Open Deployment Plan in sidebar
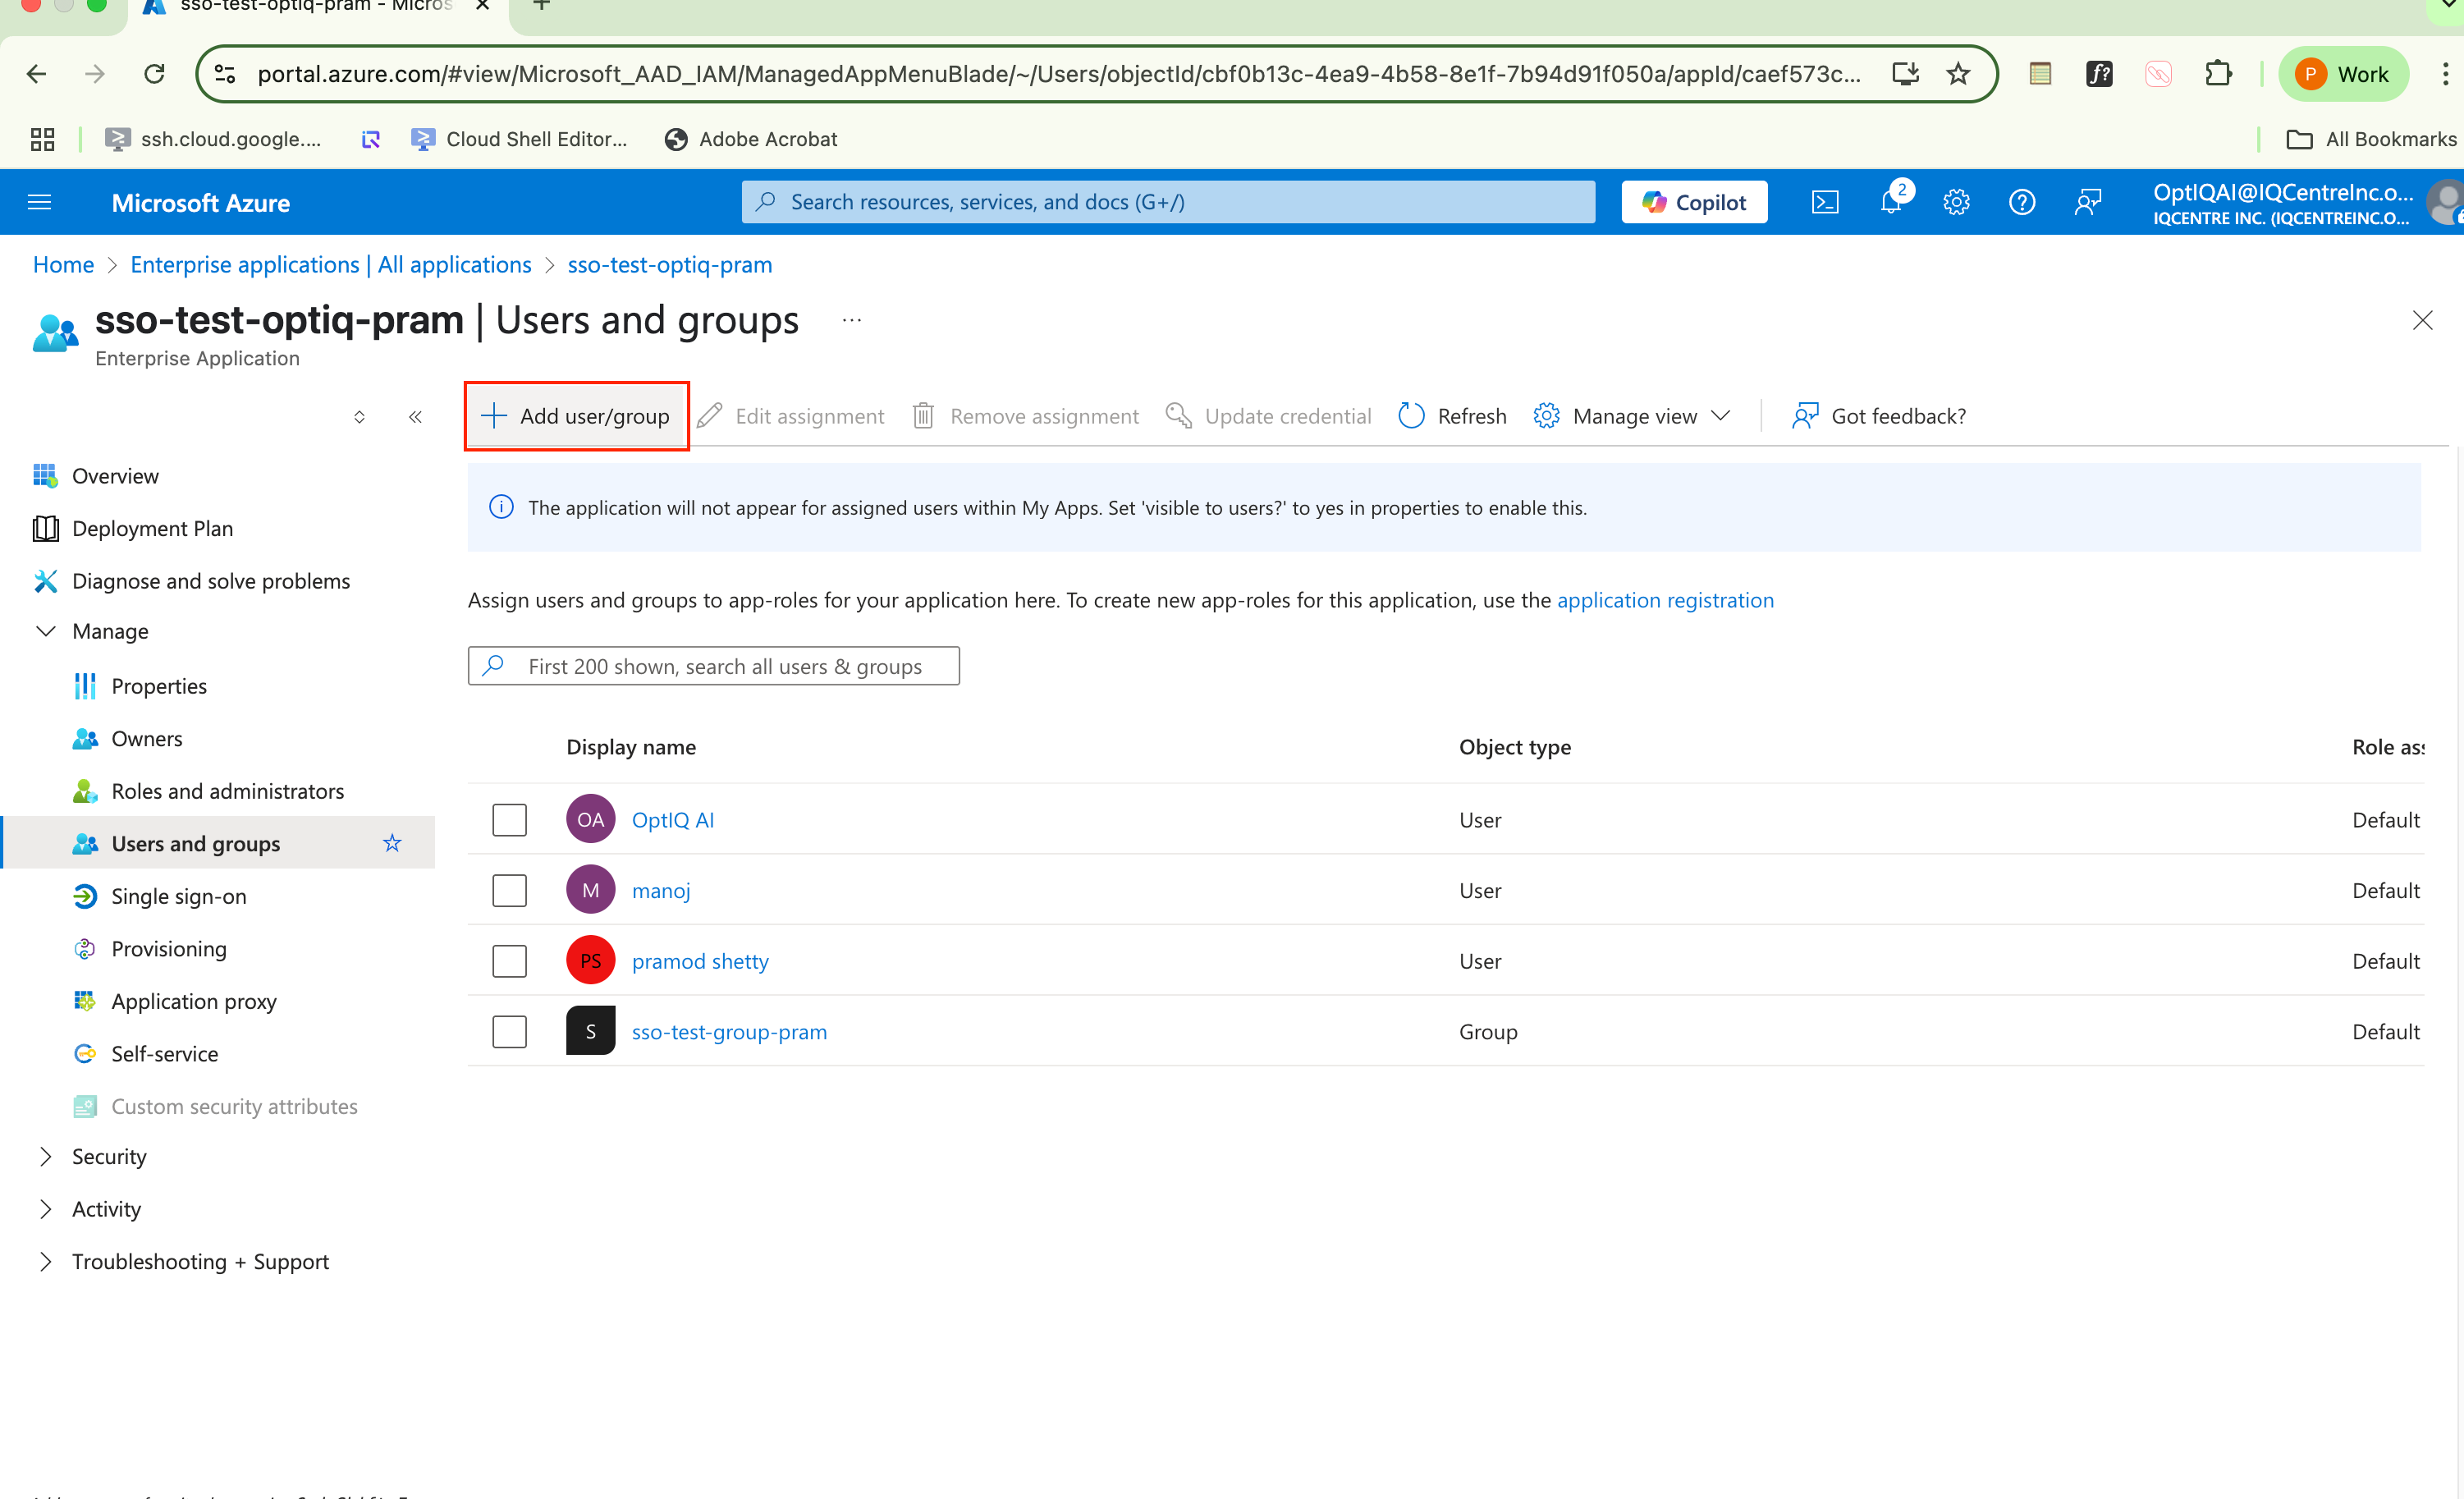The width and height of the screenshot is (2464, 1499). tap(152, 528)
